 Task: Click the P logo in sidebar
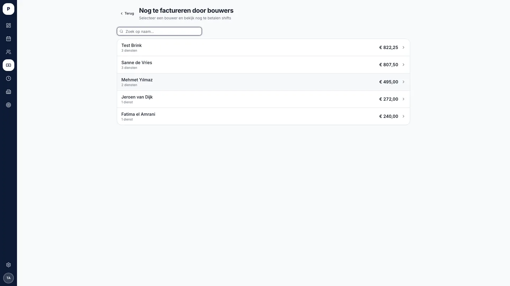tap(8, 9)
